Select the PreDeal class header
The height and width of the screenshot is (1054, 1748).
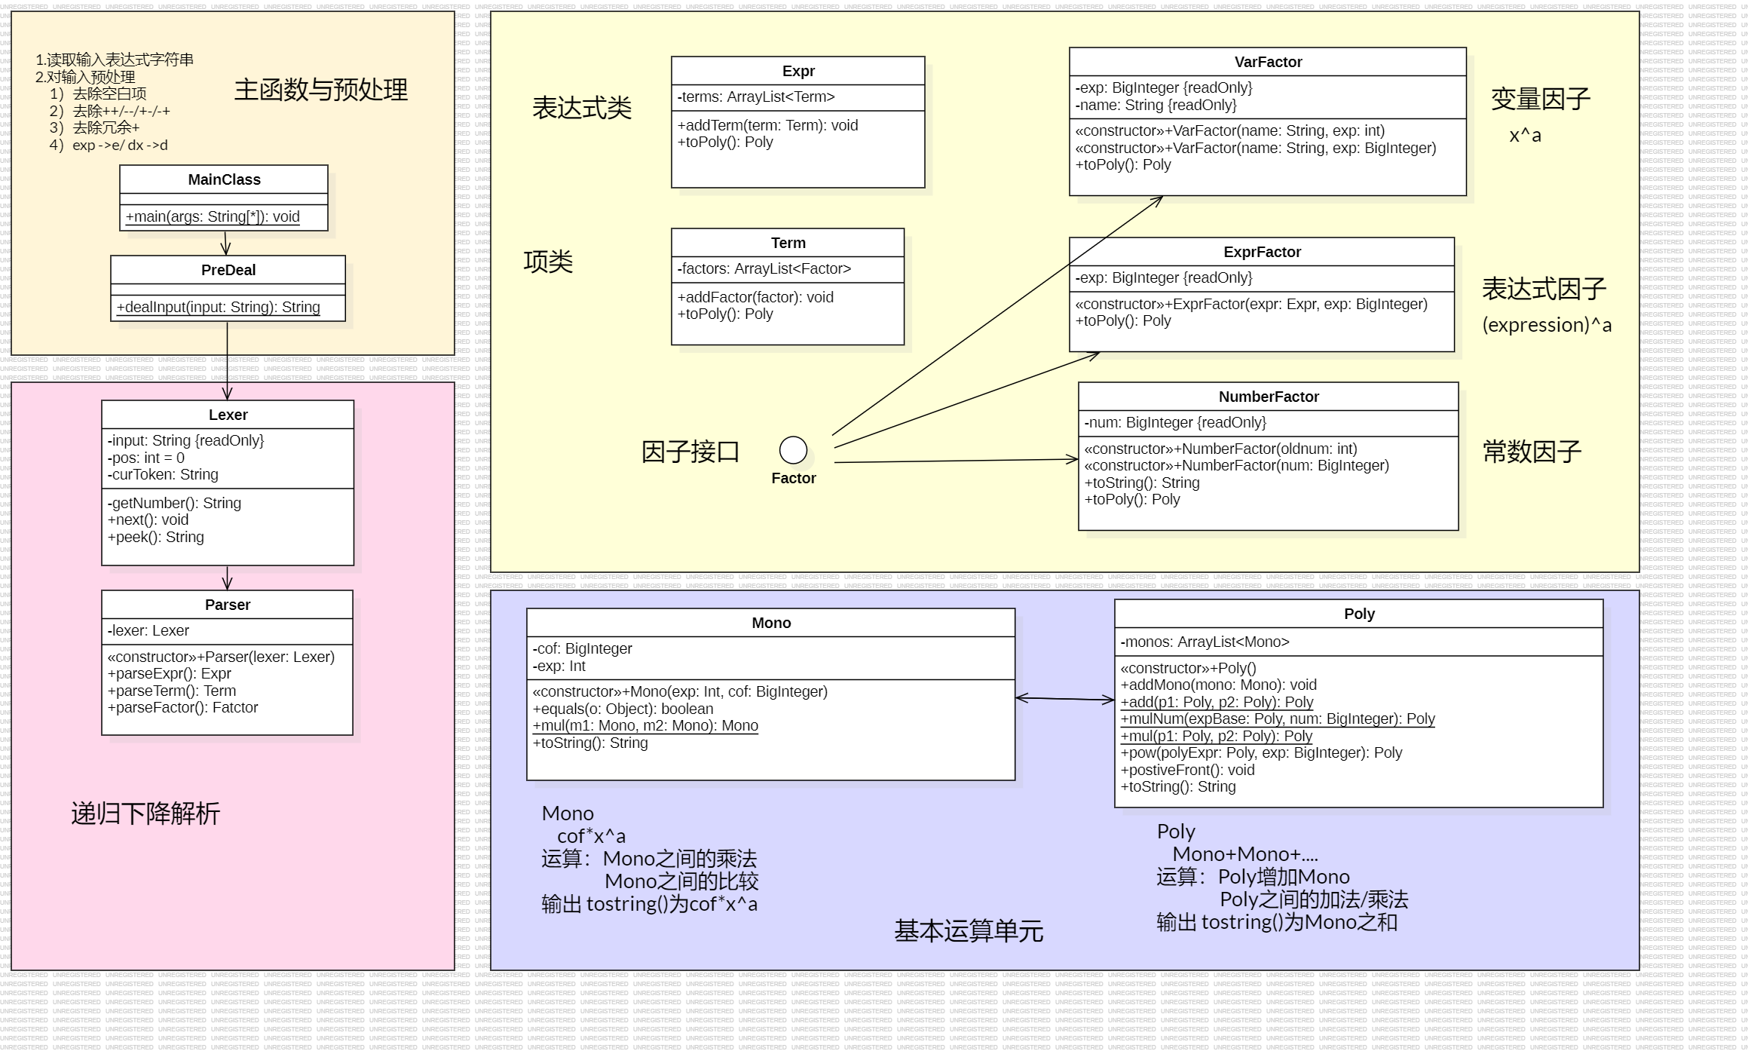point(228,270)
